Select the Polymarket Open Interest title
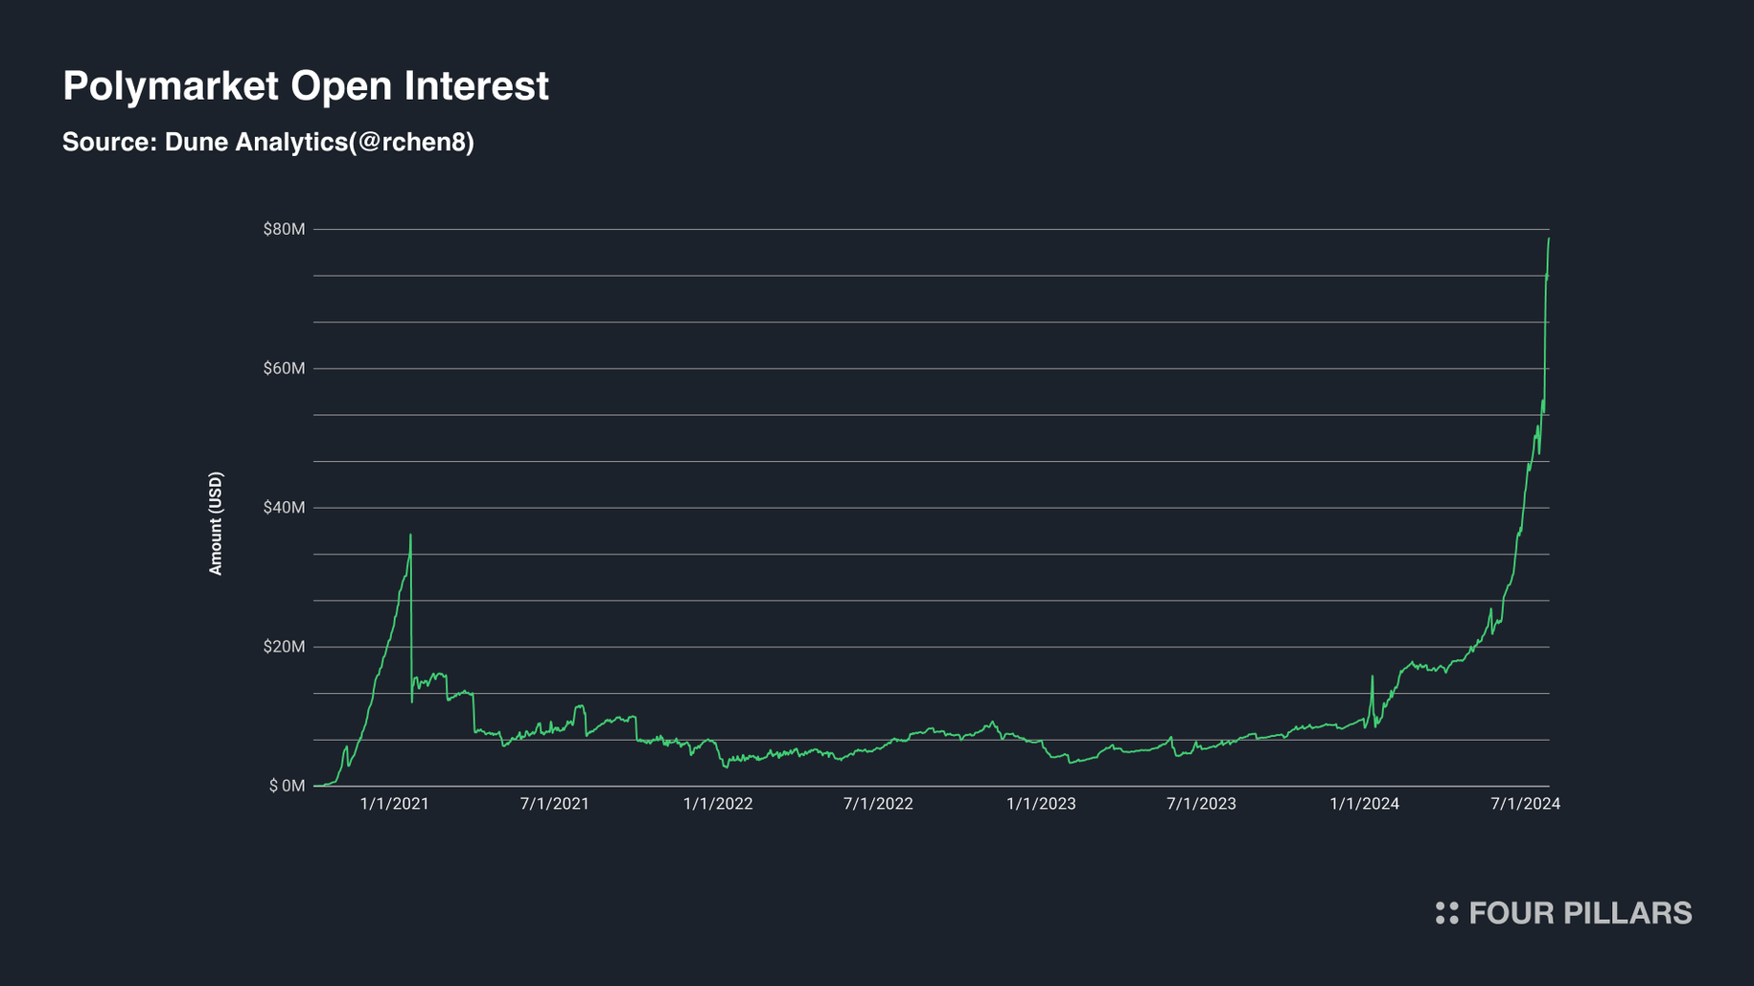This screenshot has height=986, width=1754. point(306,86)
